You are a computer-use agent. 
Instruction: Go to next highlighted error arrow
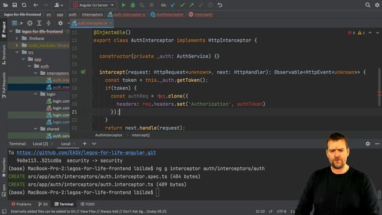[377, 33]
